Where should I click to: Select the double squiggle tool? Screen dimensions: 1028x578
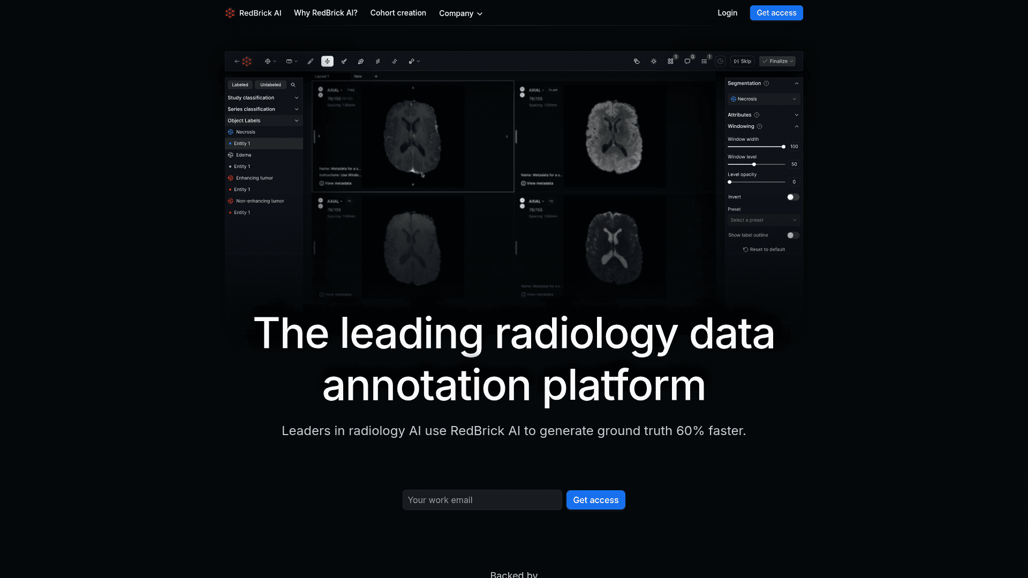coord(395,62)
